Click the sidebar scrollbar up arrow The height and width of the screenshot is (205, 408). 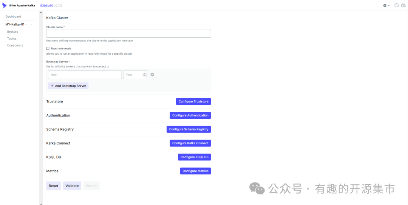[41, 12]
